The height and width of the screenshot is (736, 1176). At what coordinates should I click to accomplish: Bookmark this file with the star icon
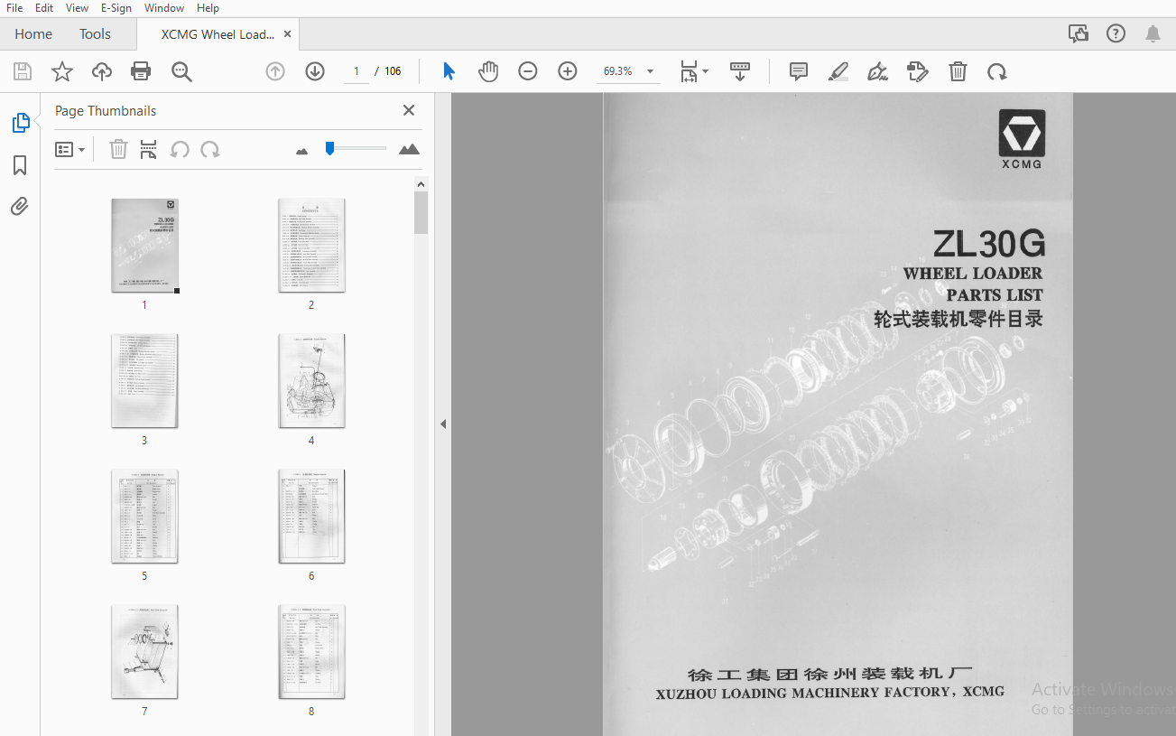click(61, 71)
